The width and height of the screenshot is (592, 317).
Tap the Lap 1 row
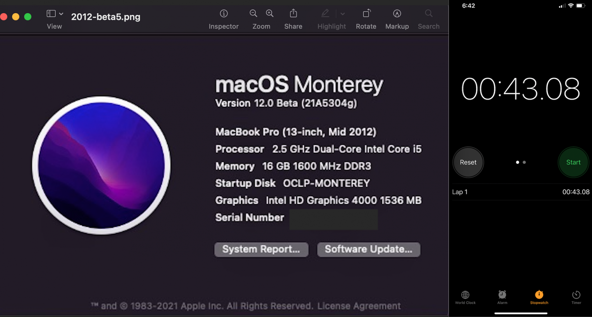pyautogui.click(x=521, y=192)
